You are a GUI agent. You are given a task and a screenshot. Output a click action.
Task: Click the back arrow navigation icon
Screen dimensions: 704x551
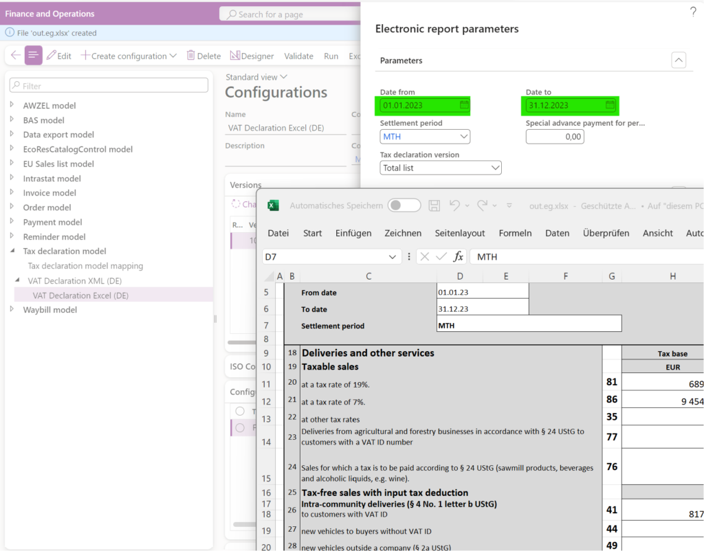(x=14, y=56)
